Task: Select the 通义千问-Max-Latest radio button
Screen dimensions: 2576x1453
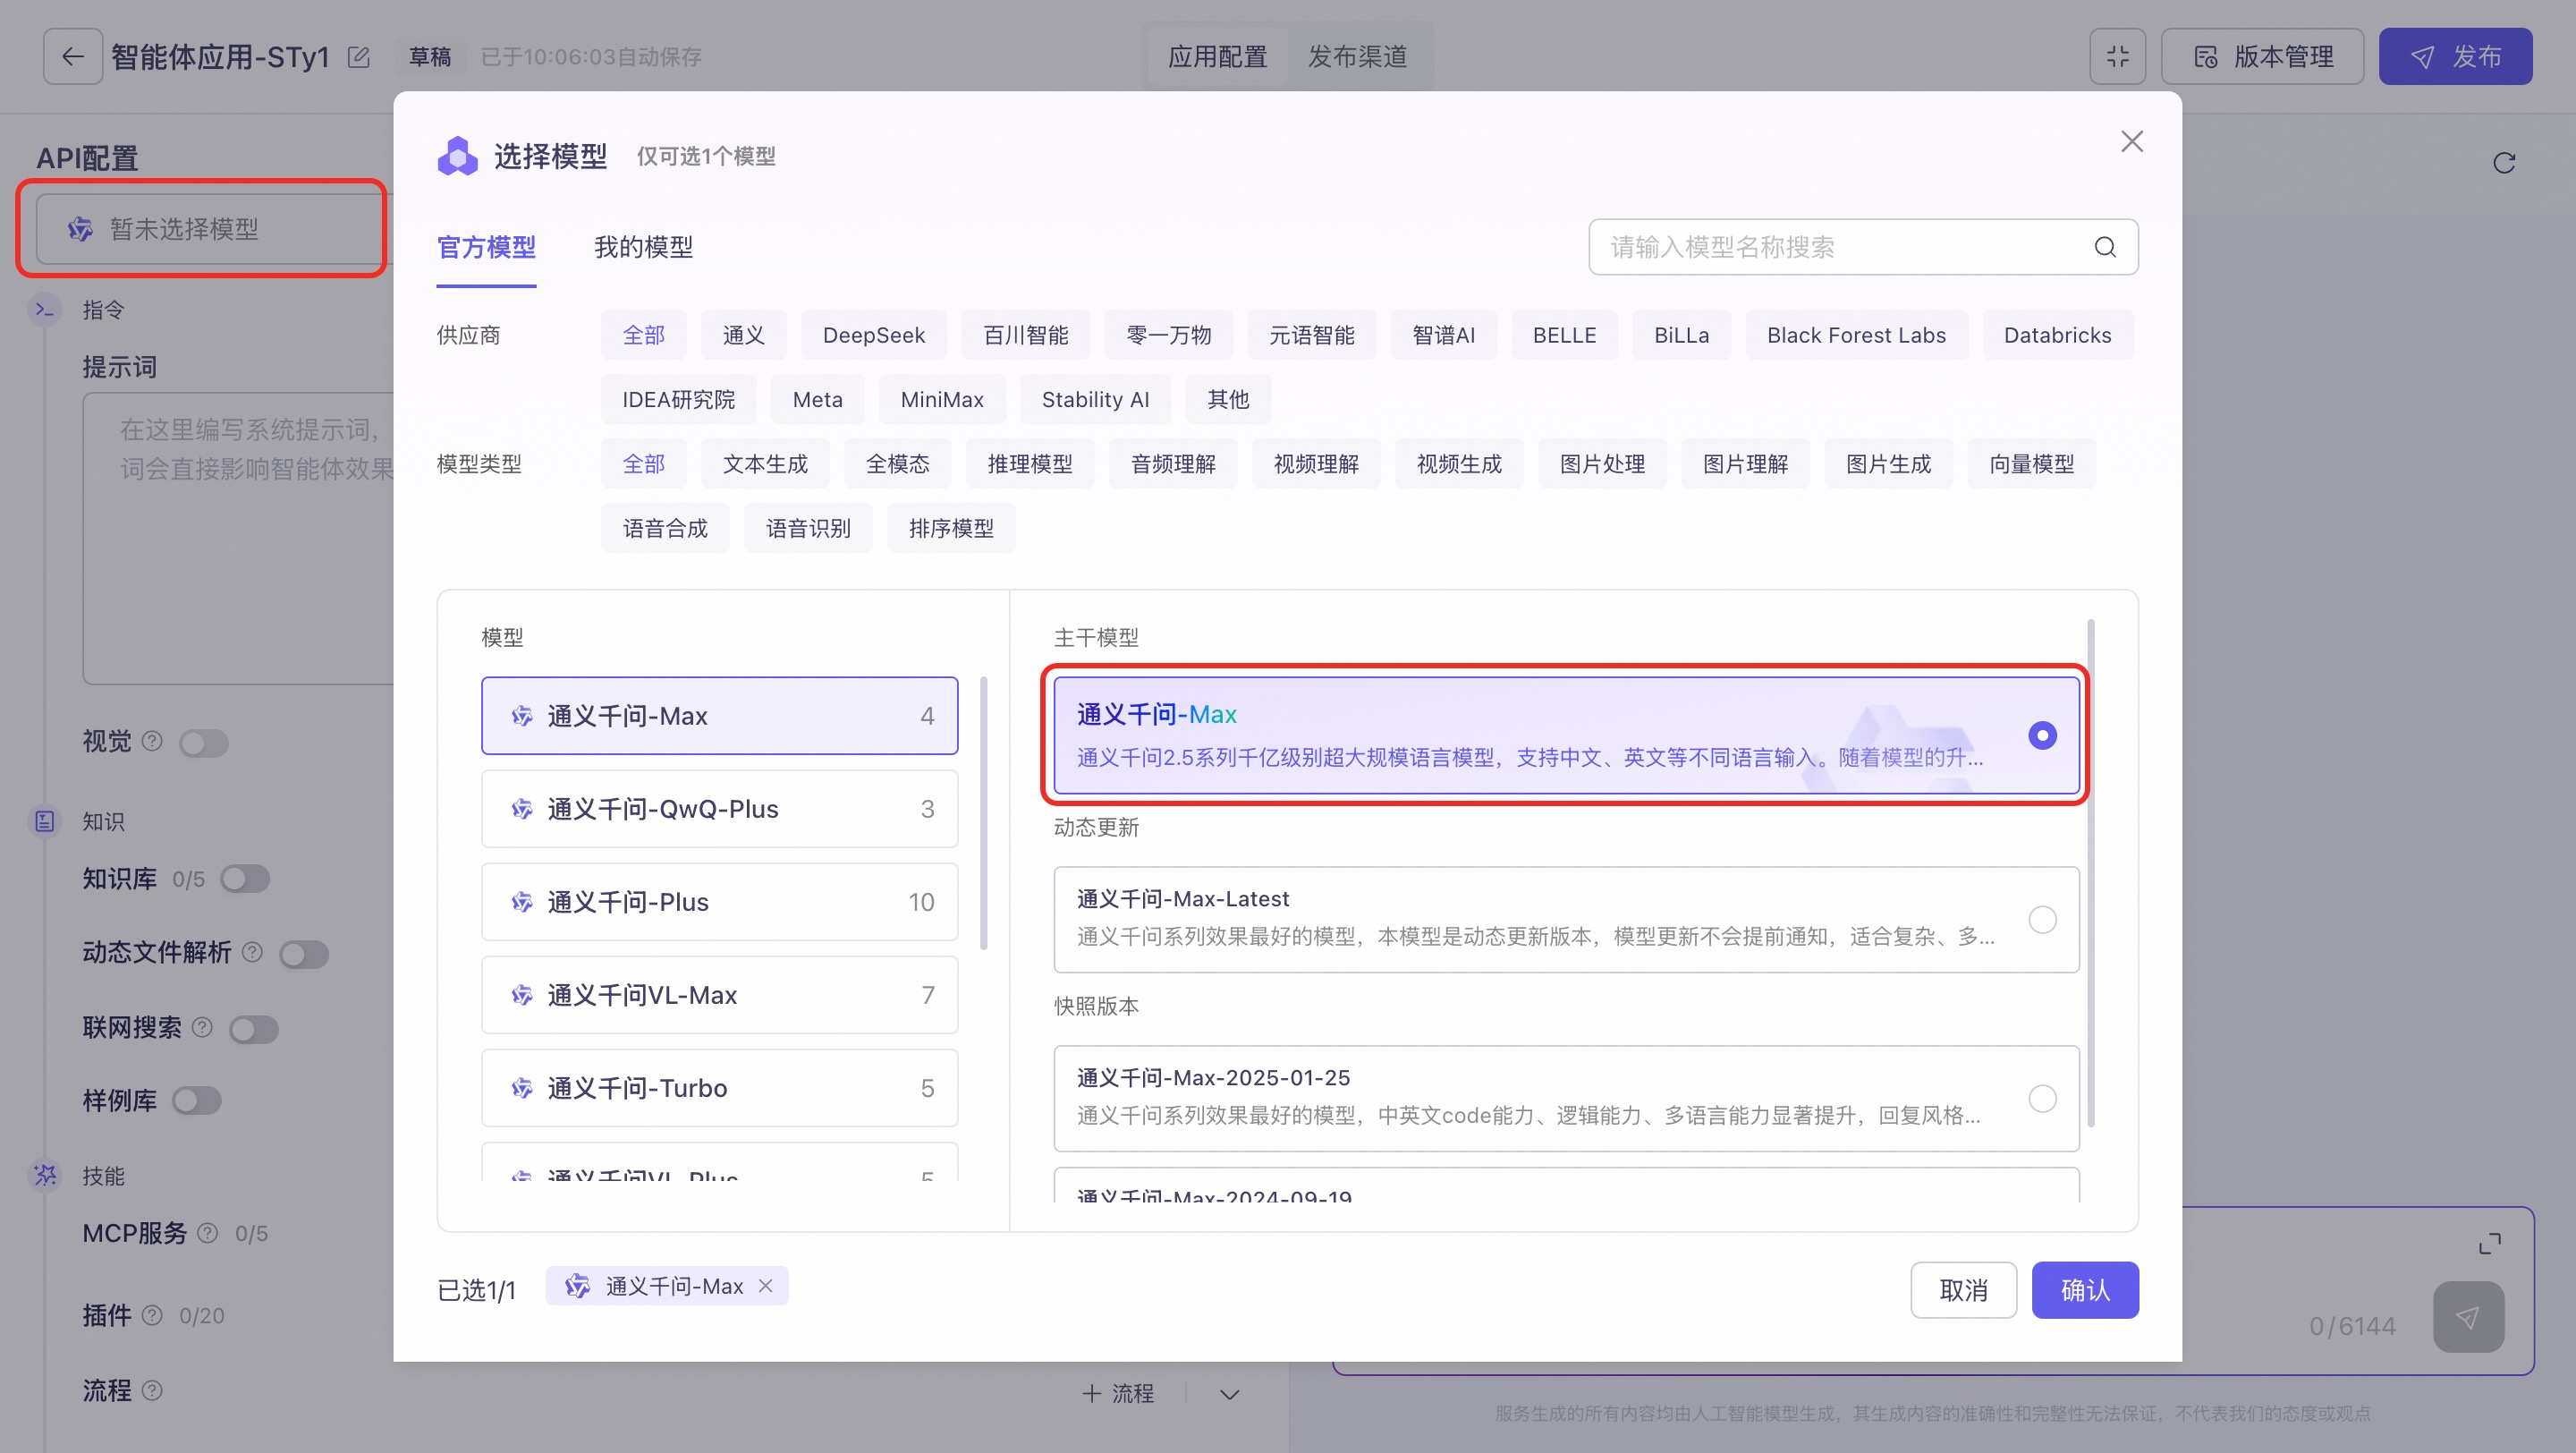Action: 2042,919
